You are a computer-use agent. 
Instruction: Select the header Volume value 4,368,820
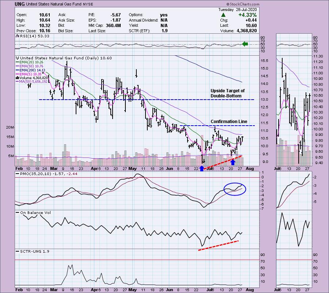pyautogui.click(x=246, y=31)
